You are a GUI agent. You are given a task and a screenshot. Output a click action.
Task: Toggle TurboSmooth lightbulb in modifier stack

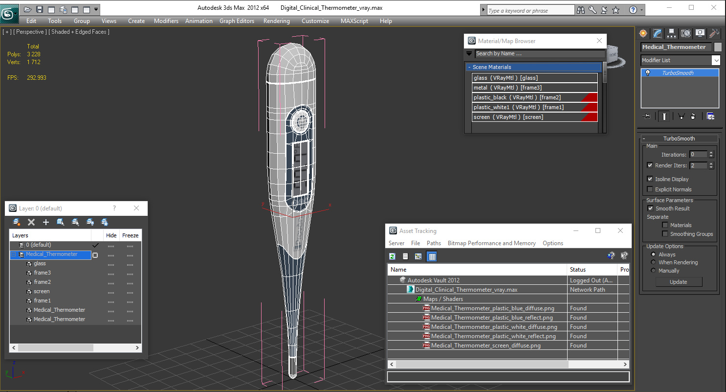pyautogui.click(x=648, y=73)
